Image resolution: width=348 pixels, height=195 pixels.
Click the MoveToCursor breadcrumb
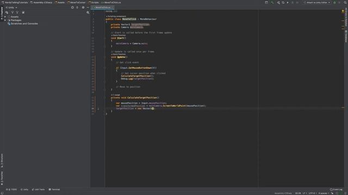pos(76,2)
